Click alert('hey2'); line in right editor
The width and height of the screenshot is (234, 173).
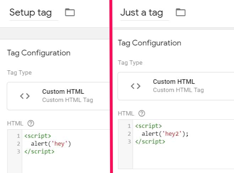coord(165,134)
